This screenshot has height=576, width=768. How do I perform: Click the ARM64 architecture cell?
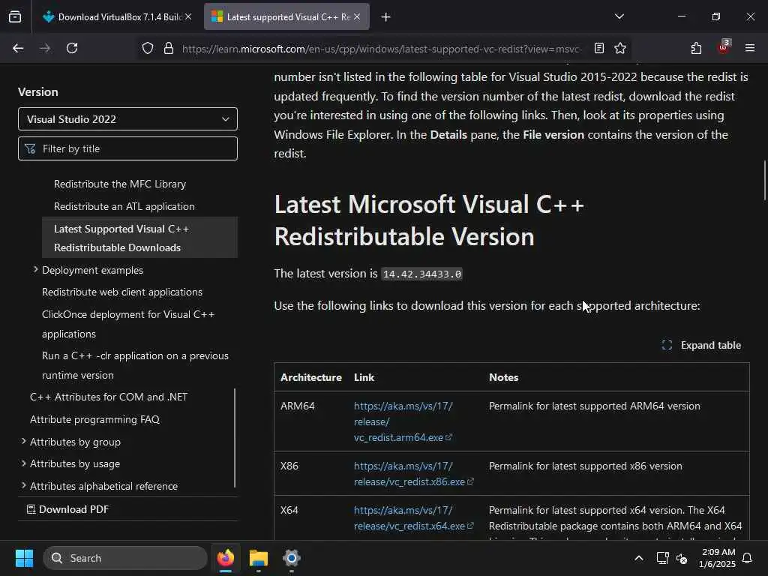coord(297,406)
